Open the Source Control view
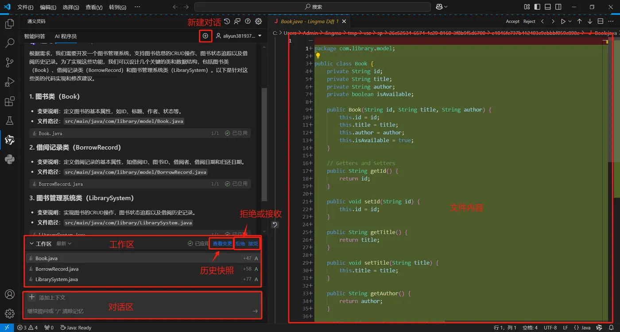Viewport: 620px width, 332px height. click(9, 63)
